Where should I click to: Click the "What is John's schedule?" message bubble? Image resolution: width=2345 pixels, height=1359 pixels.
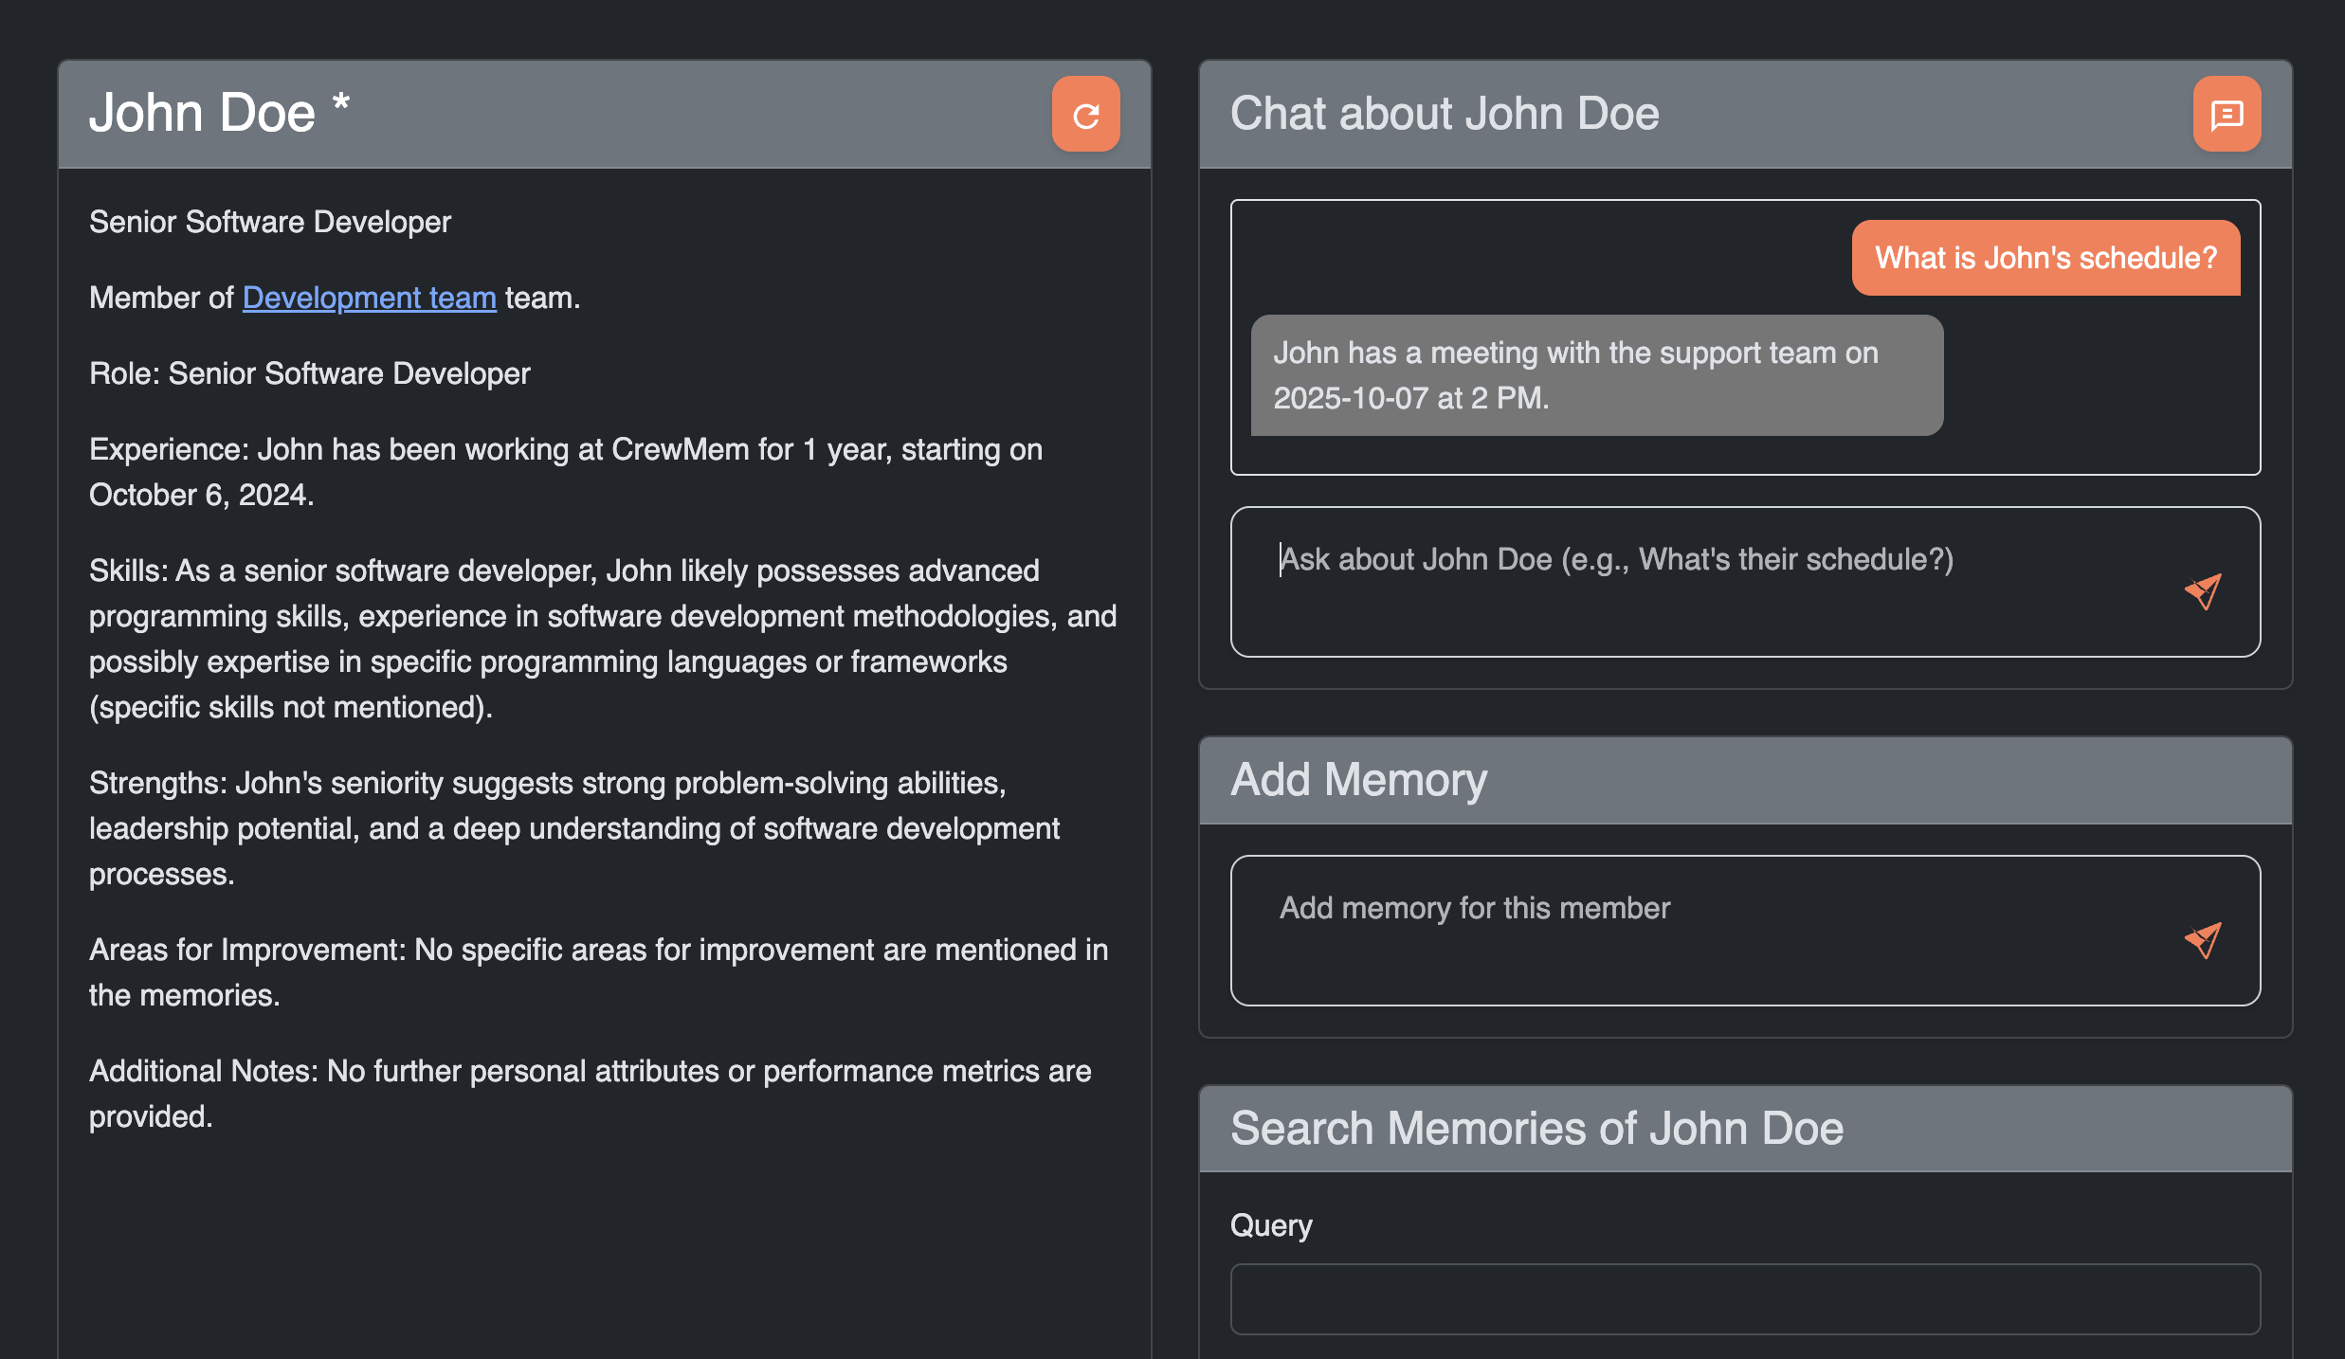coord(2045,258)
